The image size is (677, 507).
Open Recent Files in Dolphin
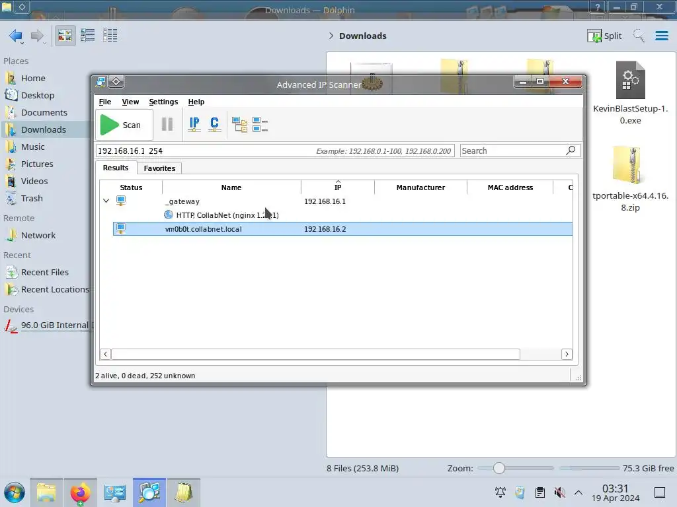(44, 273)
